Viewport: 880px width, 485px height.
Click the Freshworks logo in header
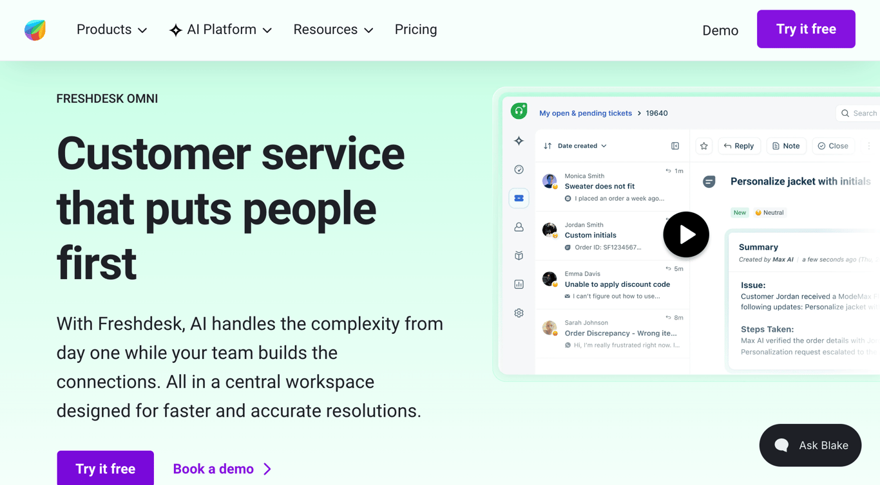(35, 30)
